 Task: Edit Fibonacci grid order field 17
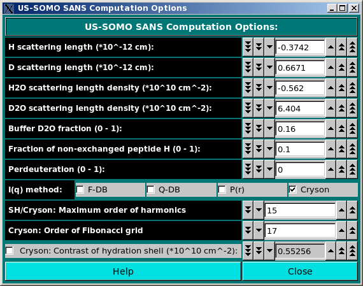click(x=300, y=231)
